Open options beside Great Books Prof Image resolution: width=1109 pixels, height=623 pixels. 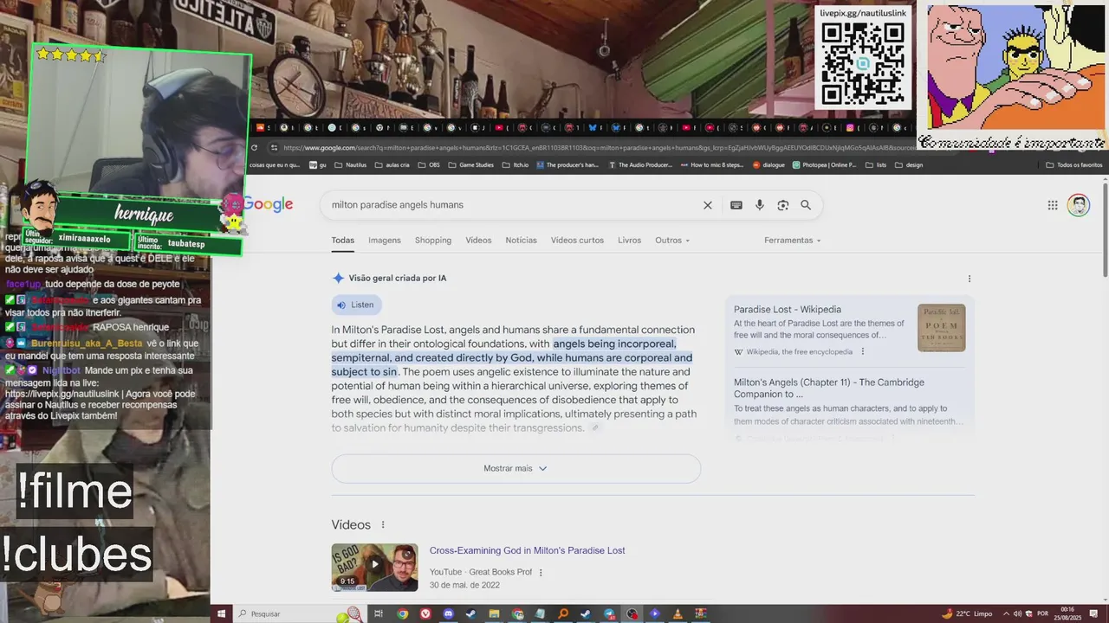(x=541, y=572)
